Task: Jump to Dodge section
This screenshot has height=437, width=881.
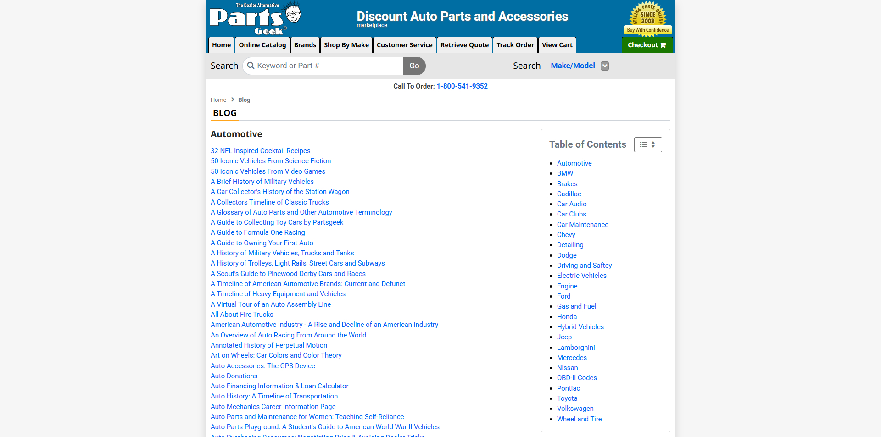Action: point(567,255)
